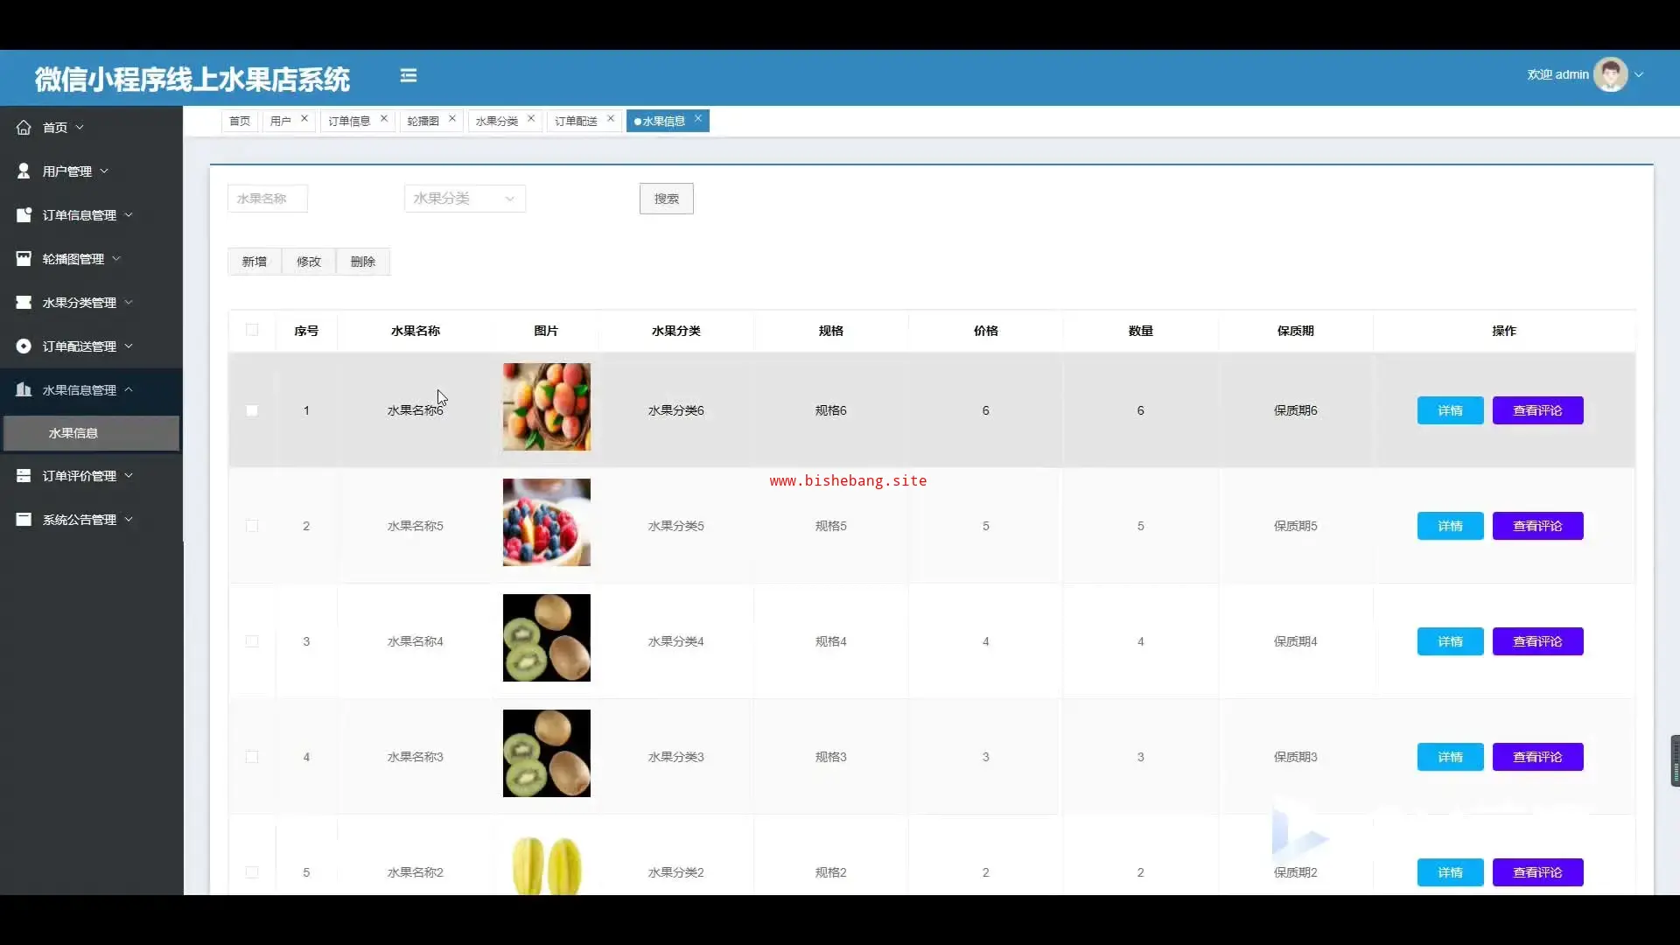Toggle the select-all header checkbox
Screen dimensions: 1680x945
(x=252, y=330)
